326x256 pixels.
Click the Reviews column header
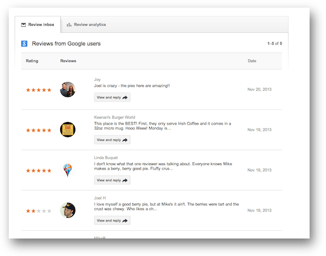click(68, 61)
